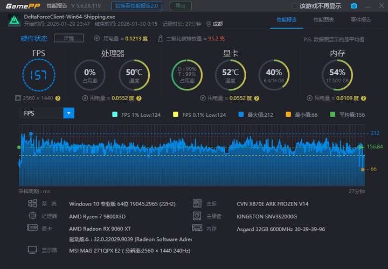Click the AMD Ryzen 7 9800X3D text
The width and height of the screenshot is (388, 269).
pos(97,217)
